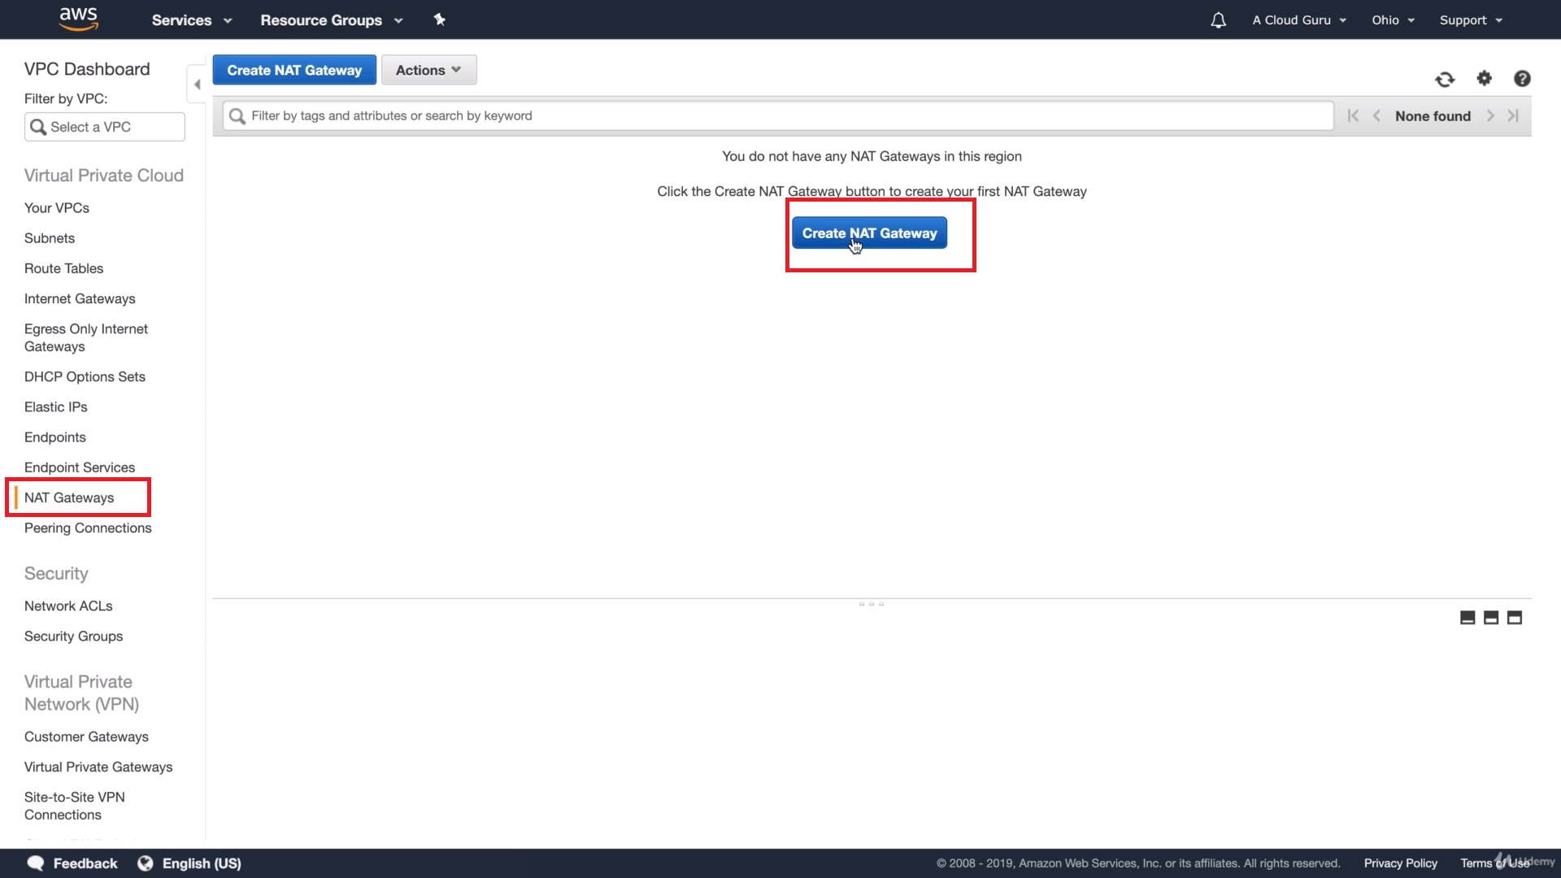Open the Privacy Policy link

point(1400,863)
